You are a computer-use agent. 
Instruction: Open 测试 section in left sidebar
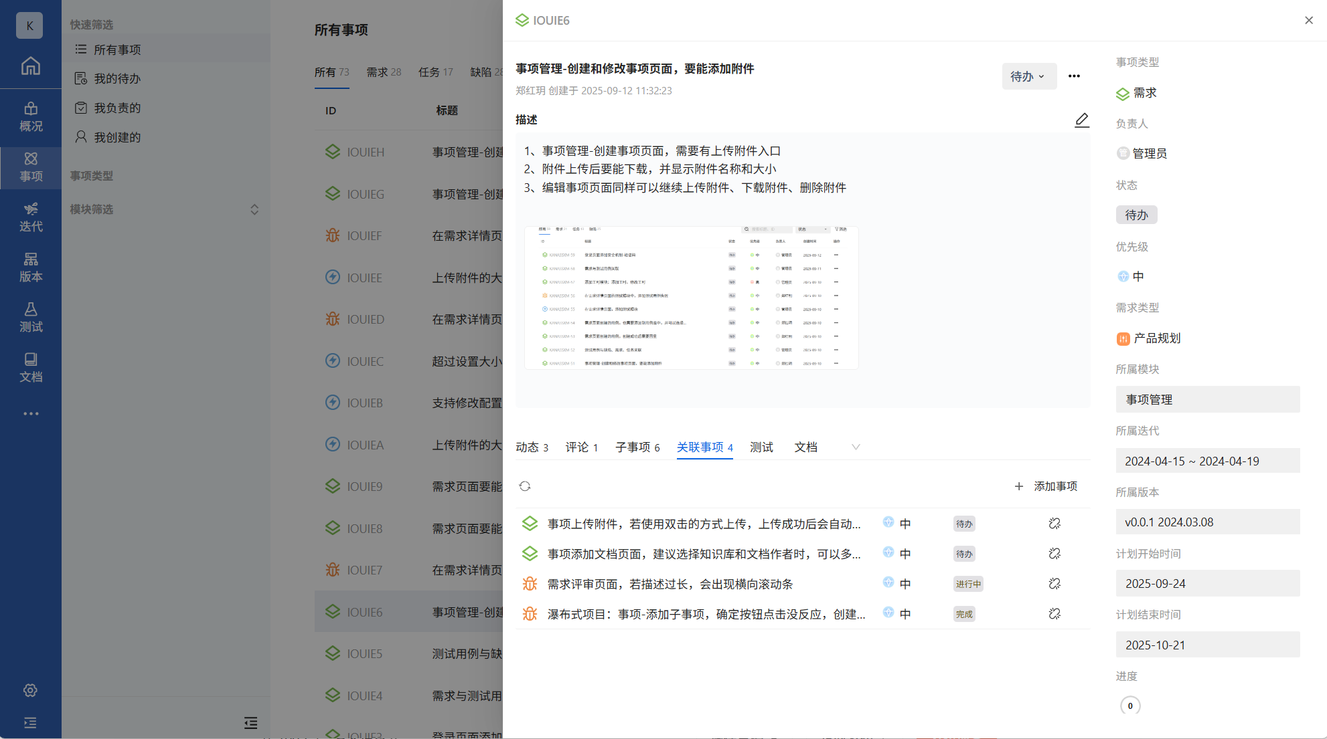coord(30,317)
